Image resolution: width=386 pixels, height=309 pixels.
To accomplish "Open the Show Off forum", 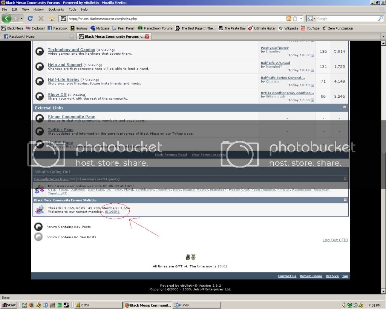I will pyautogui.click(x=57, y=94).
